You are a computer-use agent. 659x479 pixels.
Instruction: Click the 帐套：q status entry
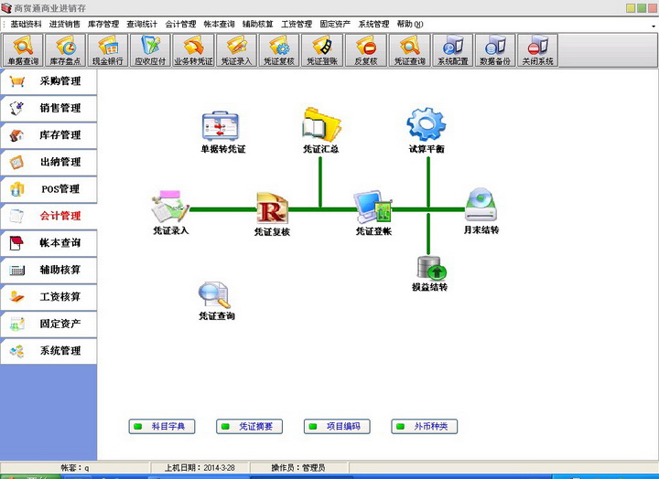[75, 468]
